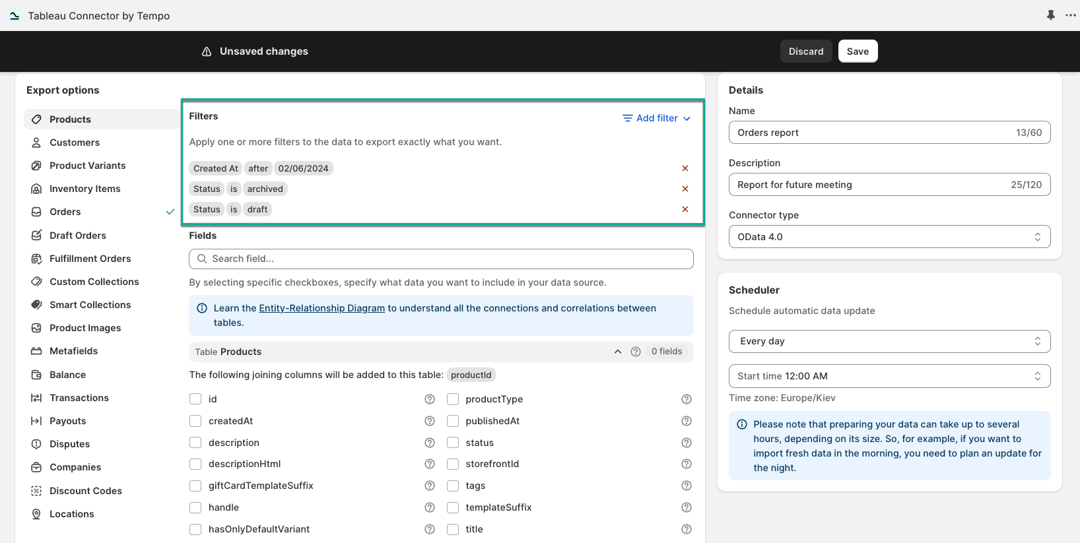Click the Search field input
1080x543 pixels.
(441, 259)
